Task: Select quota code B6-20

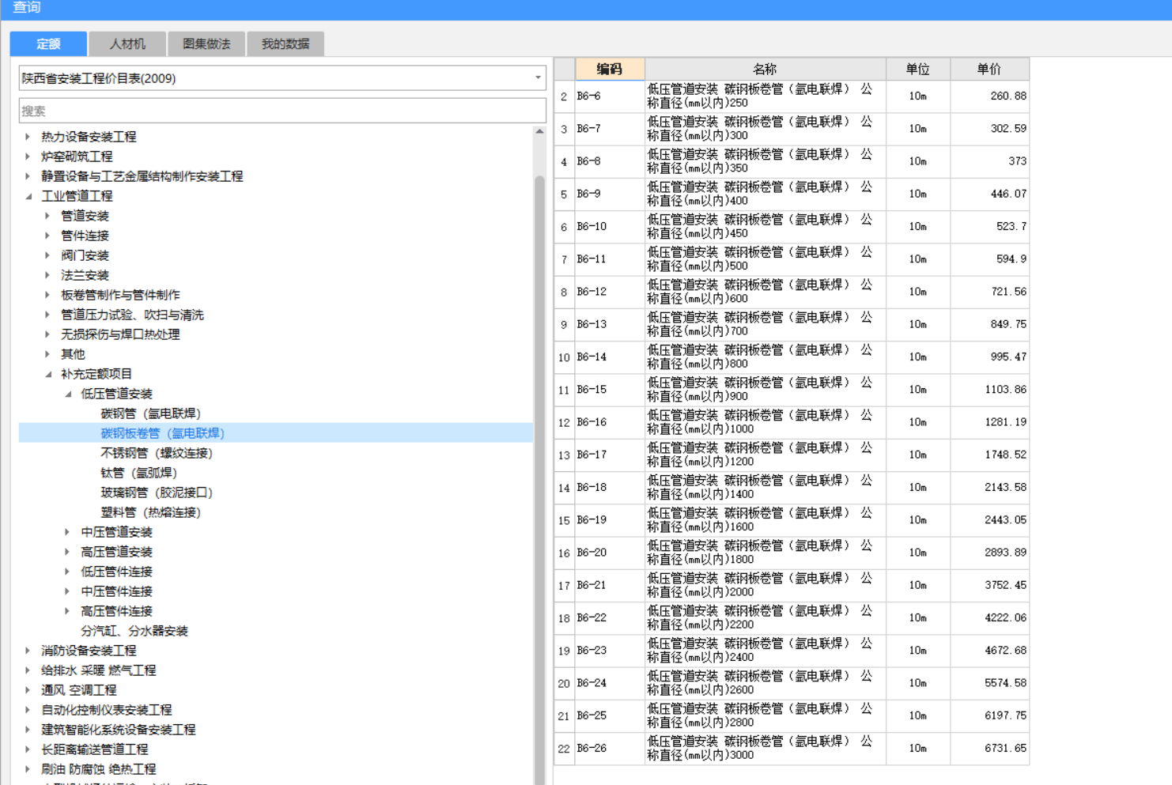Action: 610,553
